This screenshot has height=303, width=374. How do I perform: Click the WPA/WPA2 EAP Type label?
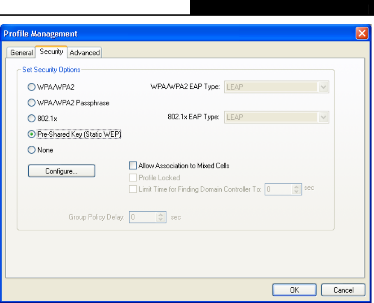click(x=185, y=86)
